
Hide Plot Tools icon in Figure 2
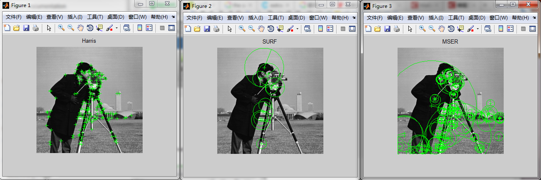click(343, 29)
